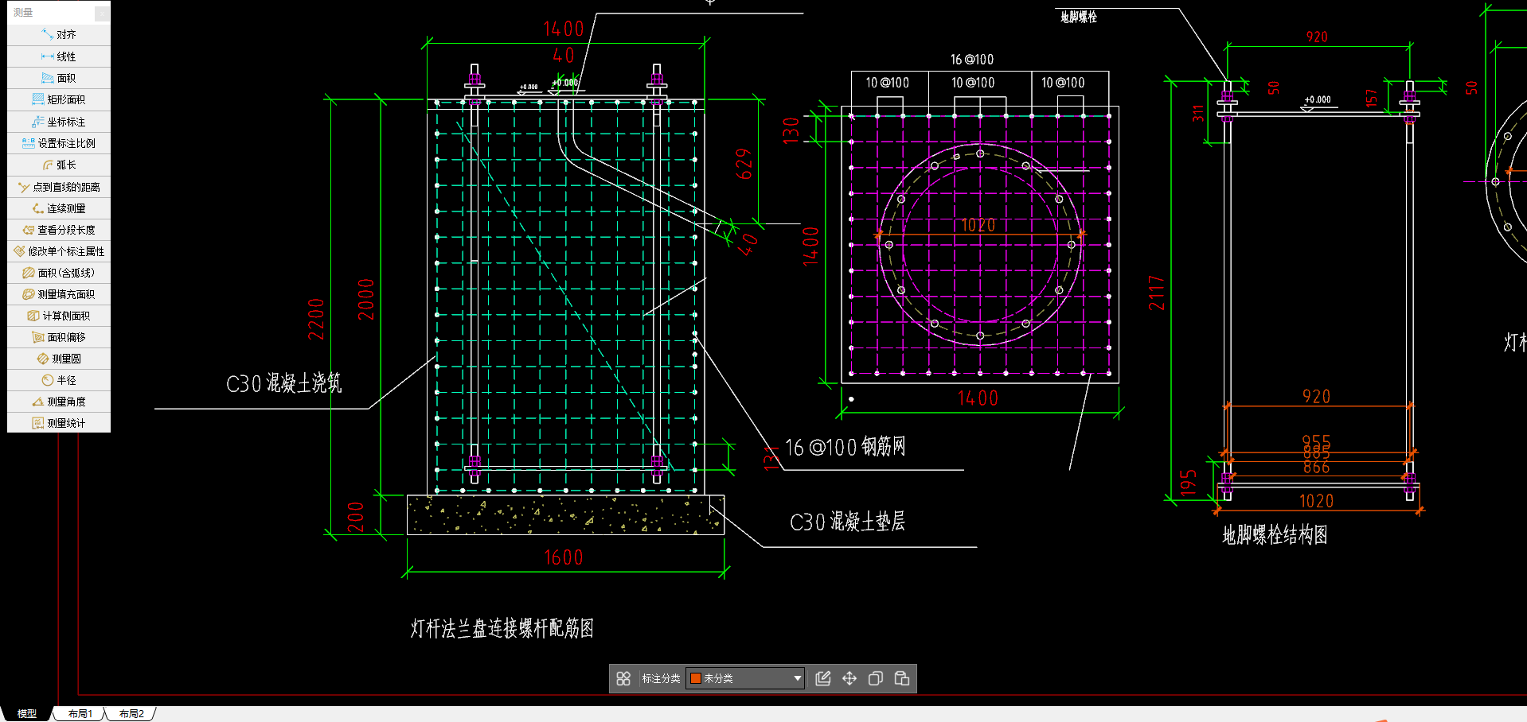The width and height of the screenshot is (1527, 722).
Task: Select 面积(含弧线) area with arcs tool
Action: click(x=59, y=273)
